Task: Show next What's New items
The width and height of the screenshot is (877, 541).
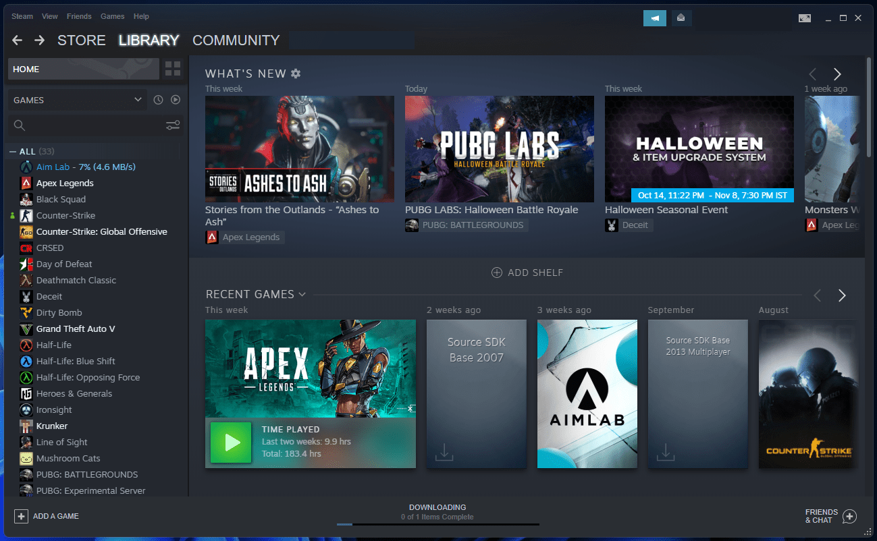Action: point(837,74)
